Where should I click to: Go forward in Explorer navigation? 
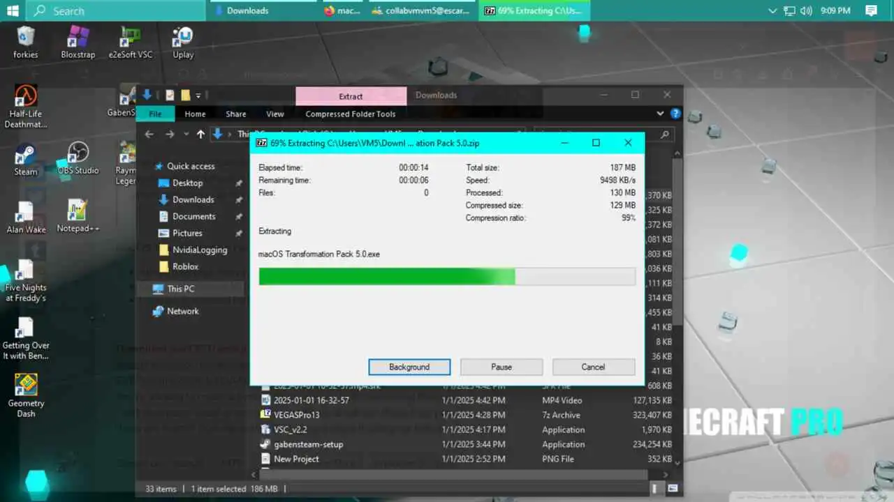coord(169,134)
